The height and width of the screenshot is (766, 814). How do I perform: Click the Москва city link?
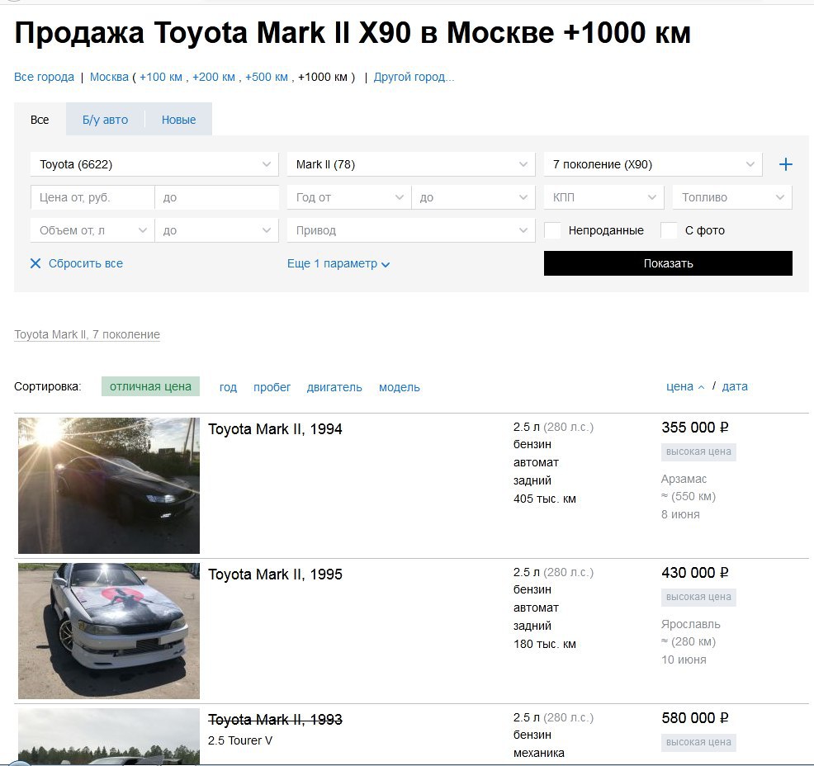tap(109, 78)
